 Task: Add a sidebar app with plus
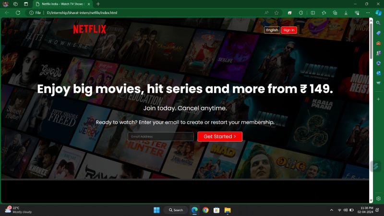coord(378,99)
